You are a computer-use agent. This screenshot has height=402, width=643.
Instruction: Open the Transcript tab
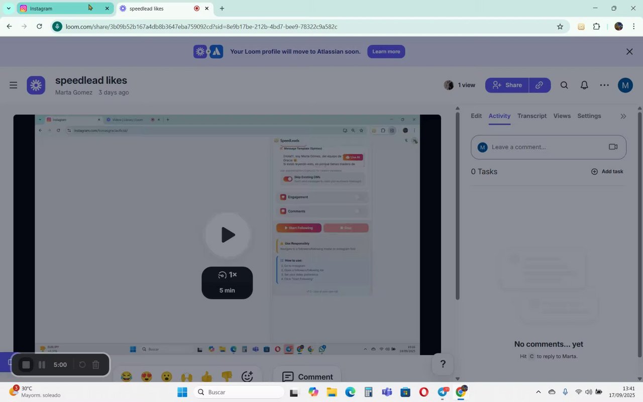(x=532, y=116)
